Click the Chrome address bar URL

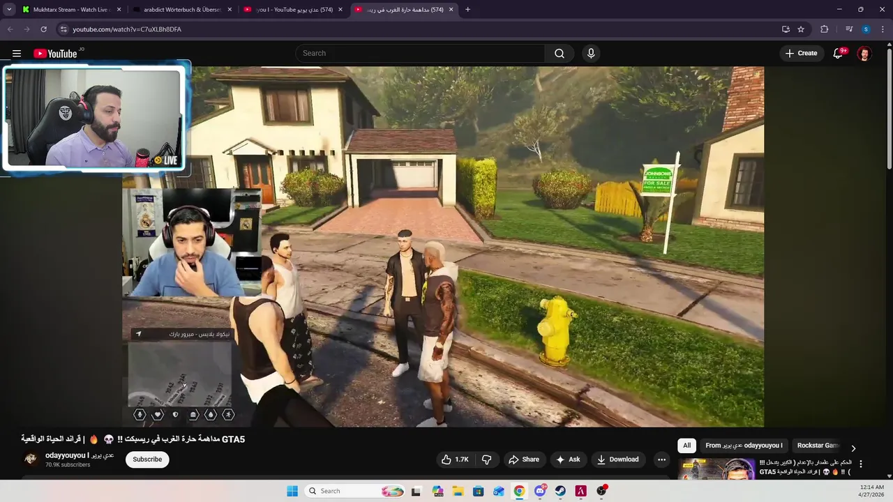coord(127,29)
